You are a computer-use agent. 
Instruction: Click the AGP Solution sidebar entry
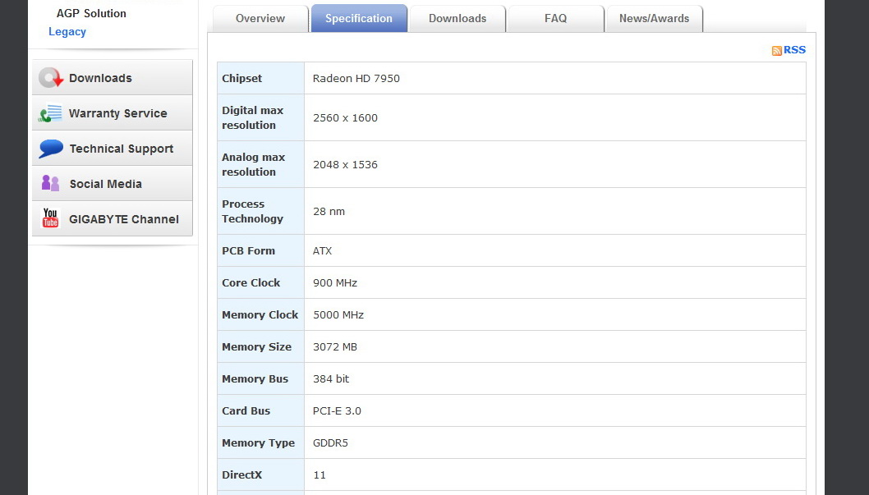pyautogui.click(x=91, y=13)
